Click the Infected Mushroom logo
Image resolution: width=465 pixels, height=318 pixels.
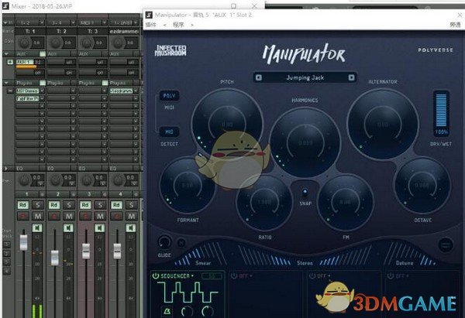point(170,50)
